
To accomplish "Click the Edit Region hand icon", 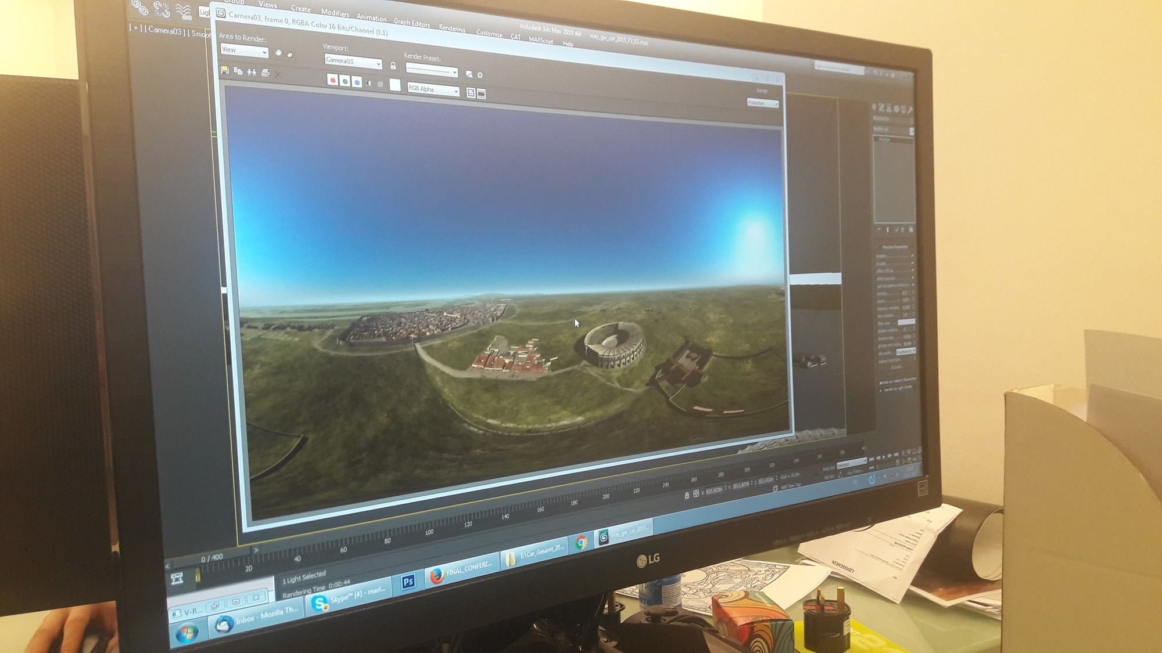I will 278,53.
